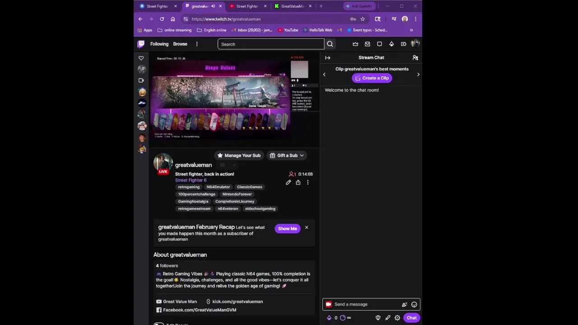Image resolution: width=578 pixels, height=325 pixels.
Task: Open Street Fighter 6 category link
Action: pyautogui.click(x=191, y=180)
